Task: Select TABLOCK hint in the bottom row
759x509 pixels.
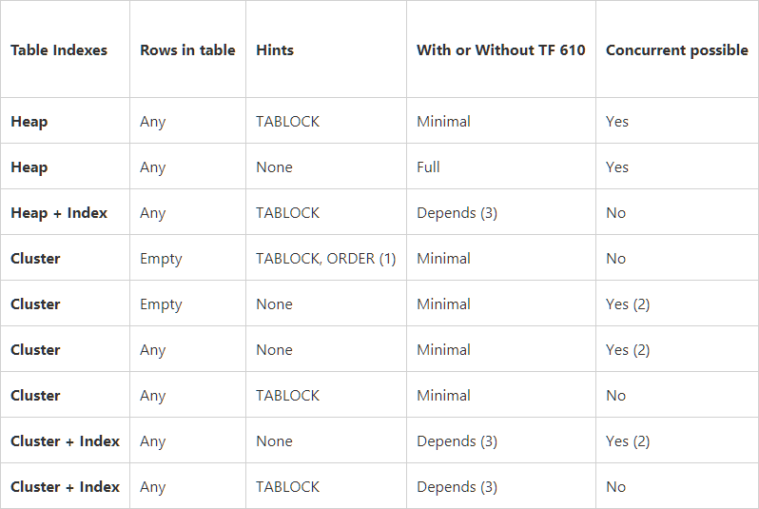Action: (x=287, y=487)
